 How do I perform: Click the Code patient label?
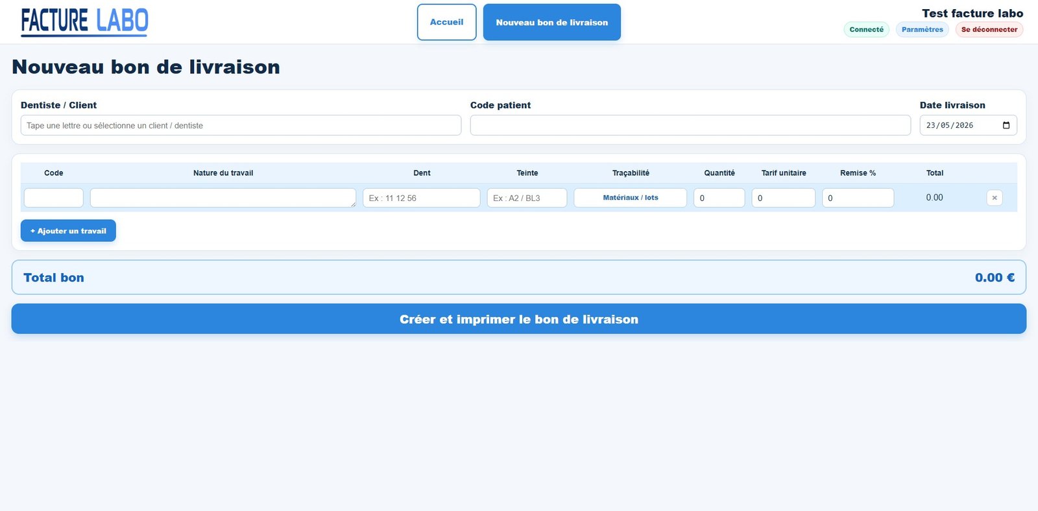point(500,105)
